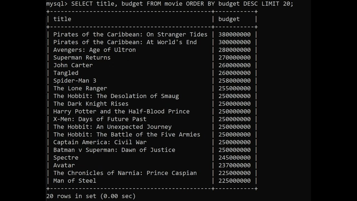This screenshot has height=201, width=357.
Task: Click the 'Avengers: Age of Ultron' title
Action: pos(94,50)
